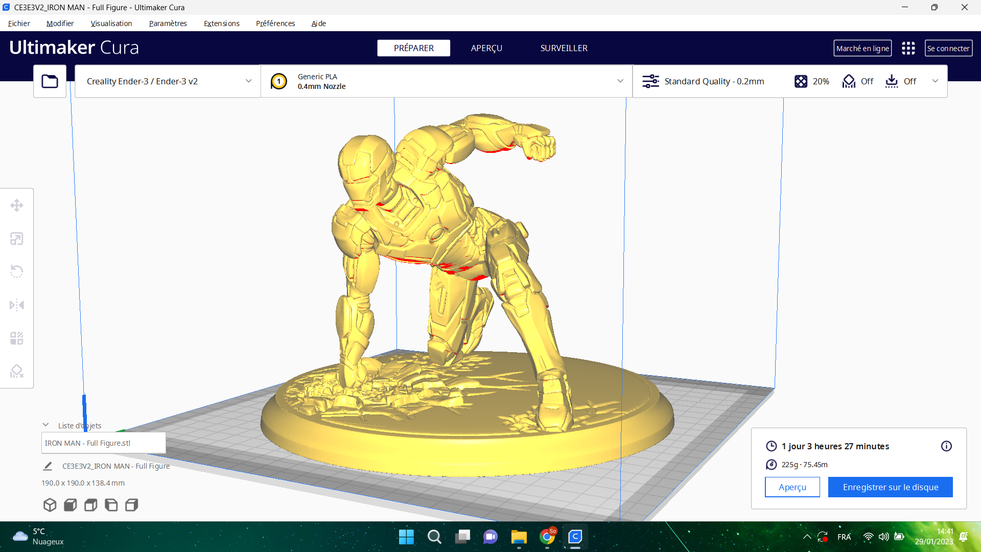Open the Préférences menu
This screenshot has width=981, height=552.
point(275,24)
